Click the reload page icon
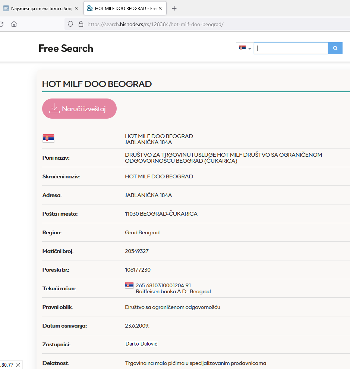The width and height of the screenshot is (350, 369). pyautogui.click(x=1, y=24)
